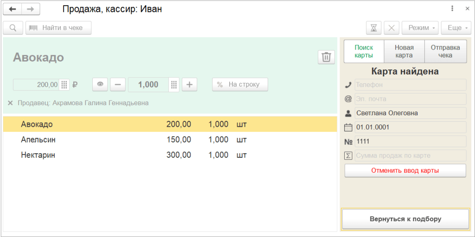Open price keypad next to 200,00
This screenshot has height=237, width=475.
64,85
